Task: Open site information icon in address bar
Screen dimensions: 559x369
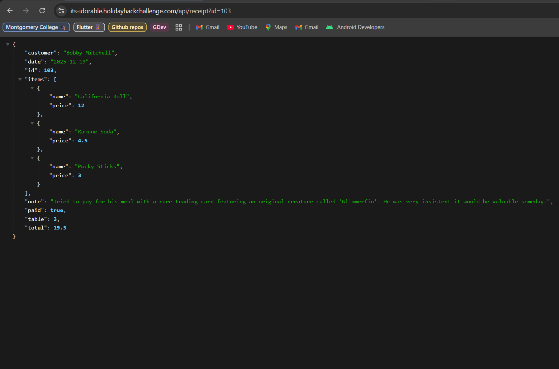Action: (x=62, y=11)
